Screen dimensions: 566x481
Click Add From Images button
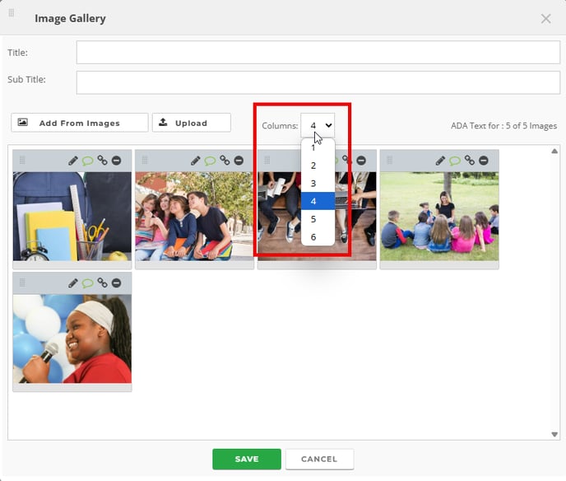tap(80, 123)
